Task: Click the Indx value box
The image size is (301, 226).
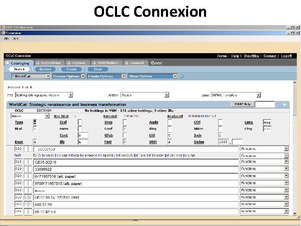Action: coord(220,135)
